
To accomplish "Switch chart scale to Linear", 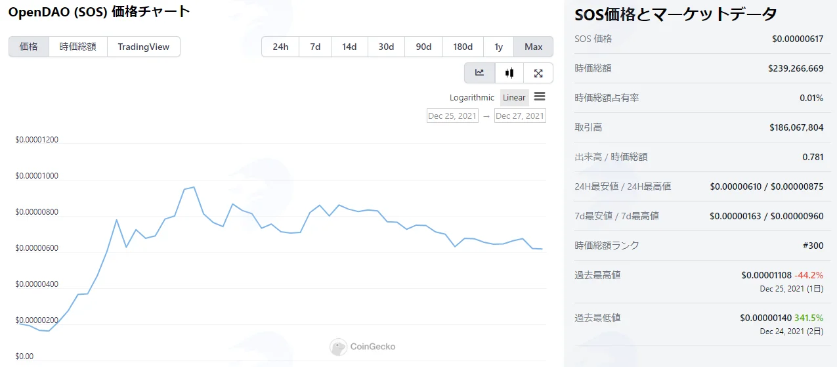I will (514, 97).
